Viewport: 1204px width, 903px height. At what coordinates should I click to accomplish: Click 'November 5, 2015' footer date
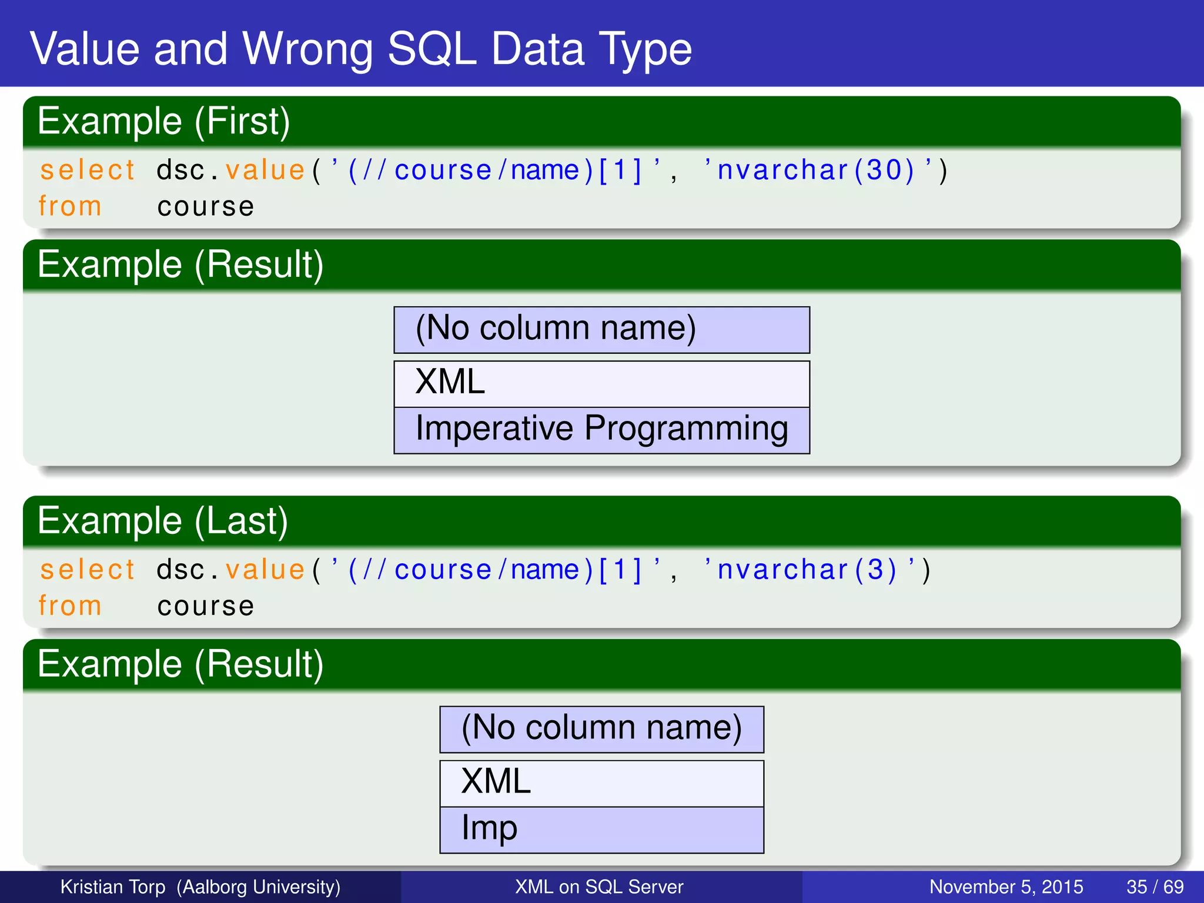[1006, 887]
